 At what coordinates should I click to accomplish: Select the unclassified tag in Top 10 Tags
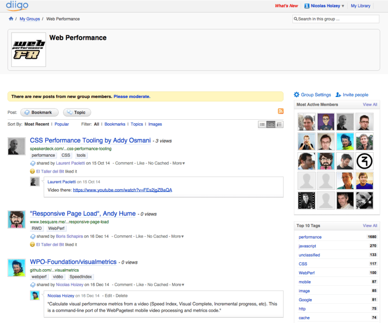tap(309, 255)
